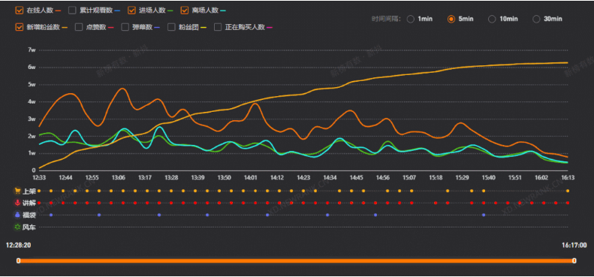Select the 1min time interval
594x277 pixels.
410,19
